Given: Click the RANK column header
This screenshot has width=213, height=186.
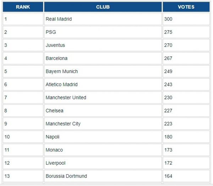Looking at the screenshot, I should pos(23,7).
